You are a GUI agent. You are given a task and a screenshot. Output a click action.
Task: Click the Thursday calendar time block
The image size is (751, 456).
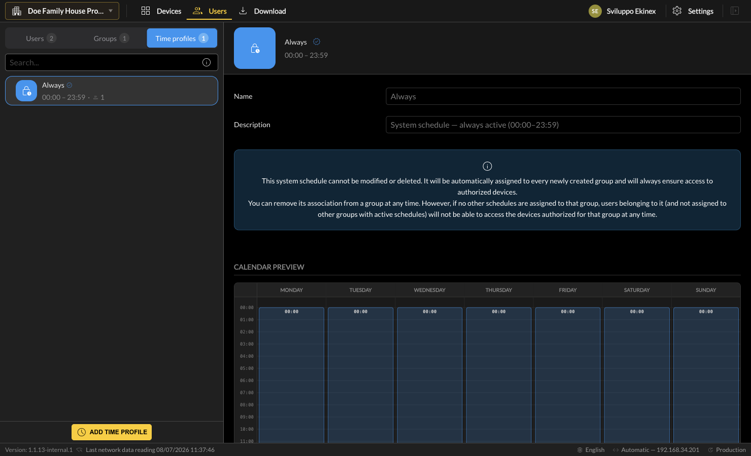[498, 375]
